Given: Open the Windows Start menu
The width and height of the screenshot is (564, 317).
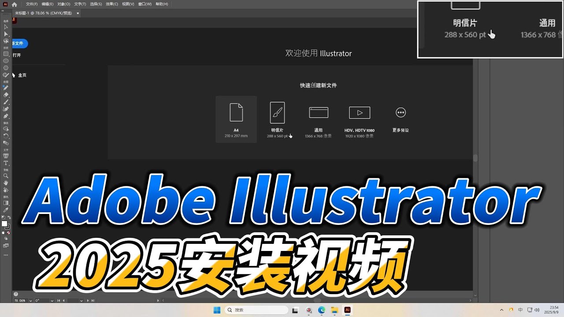Looking at the screenshot, I should click(x=217, y=310).
